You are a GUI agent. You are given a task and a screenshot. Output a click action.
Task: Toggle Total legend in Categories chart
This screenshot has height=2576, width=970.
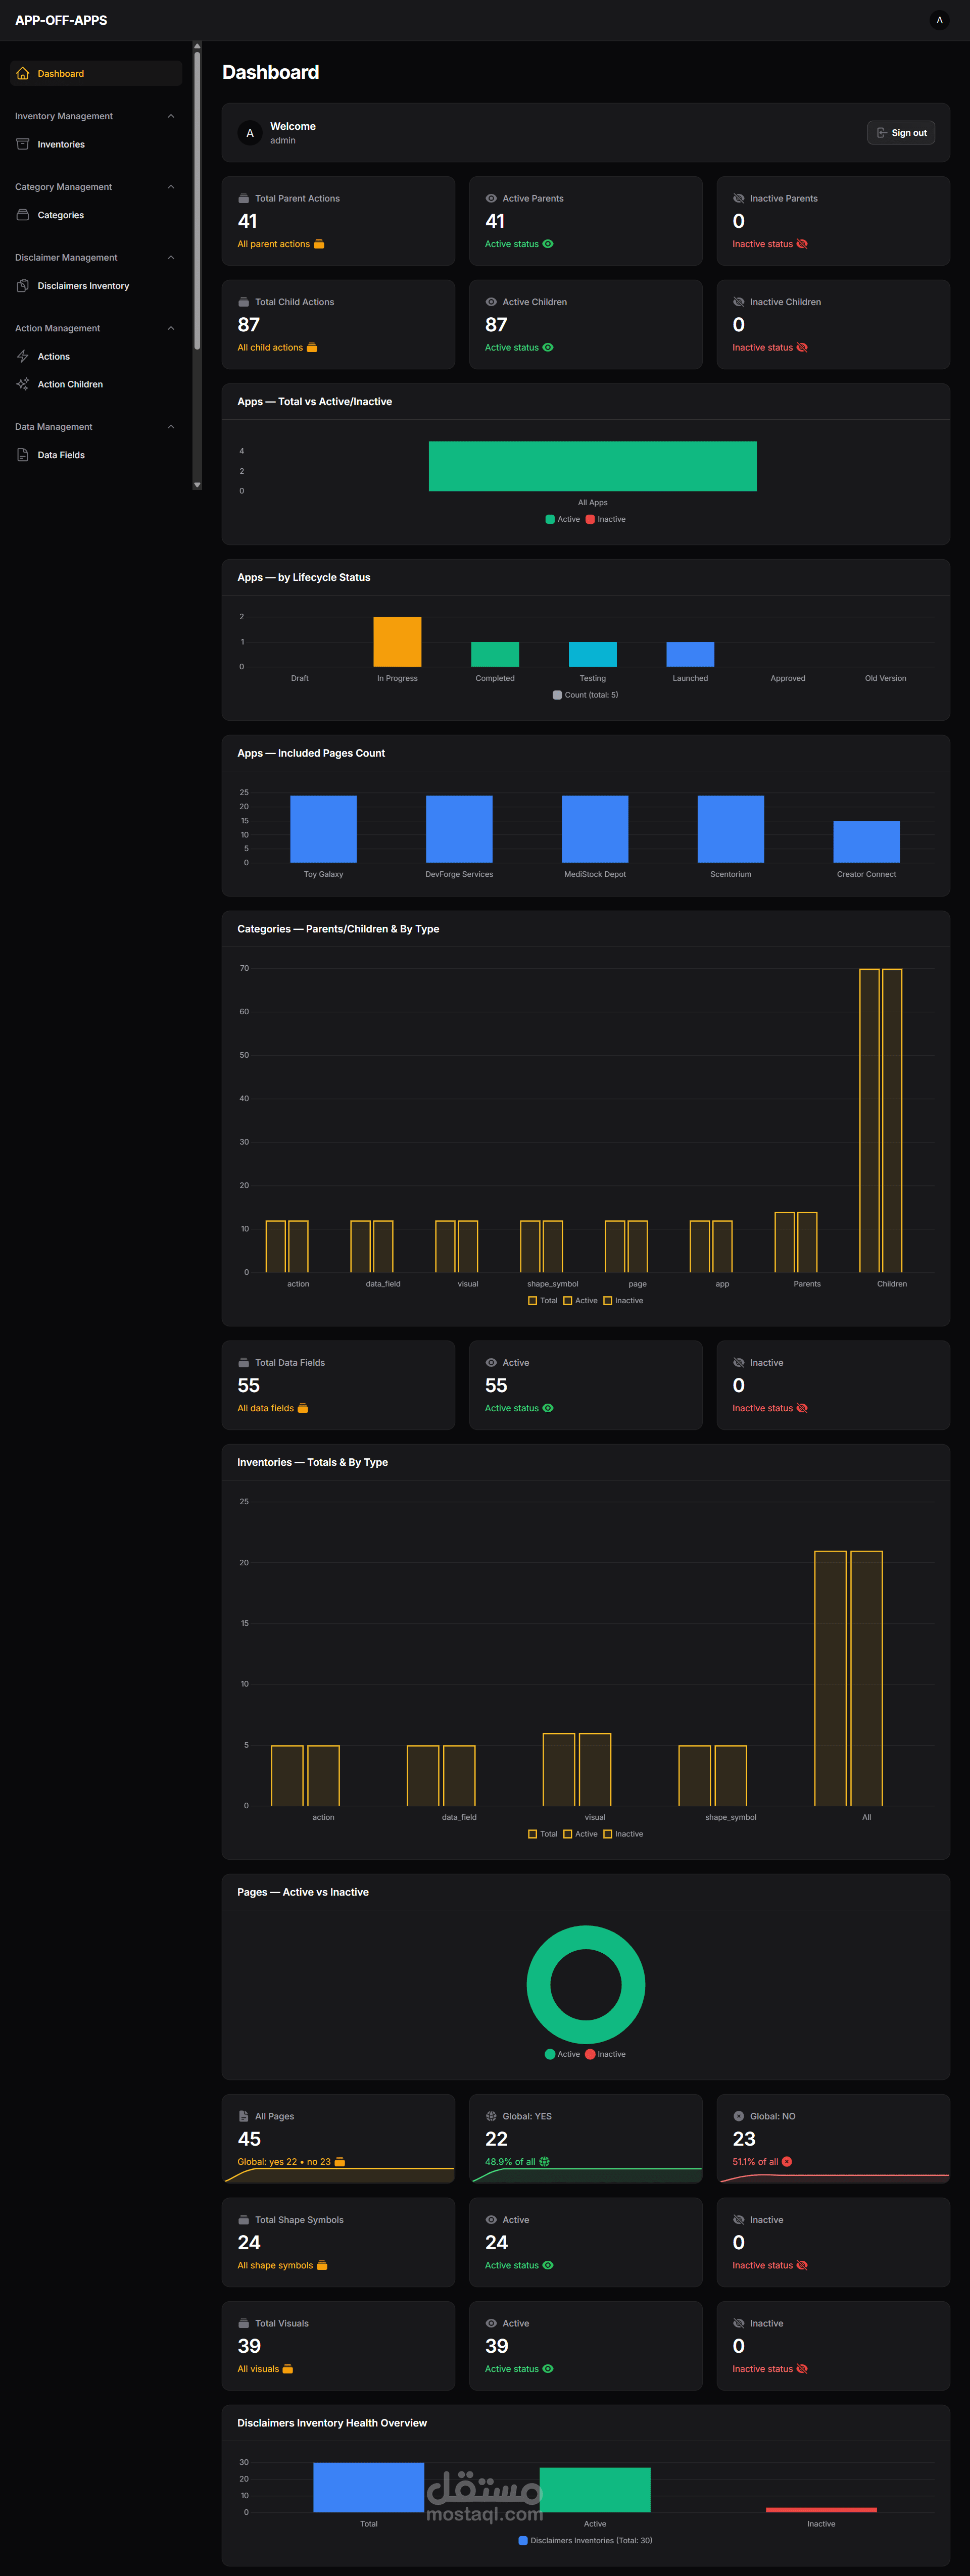[542, 1301]
